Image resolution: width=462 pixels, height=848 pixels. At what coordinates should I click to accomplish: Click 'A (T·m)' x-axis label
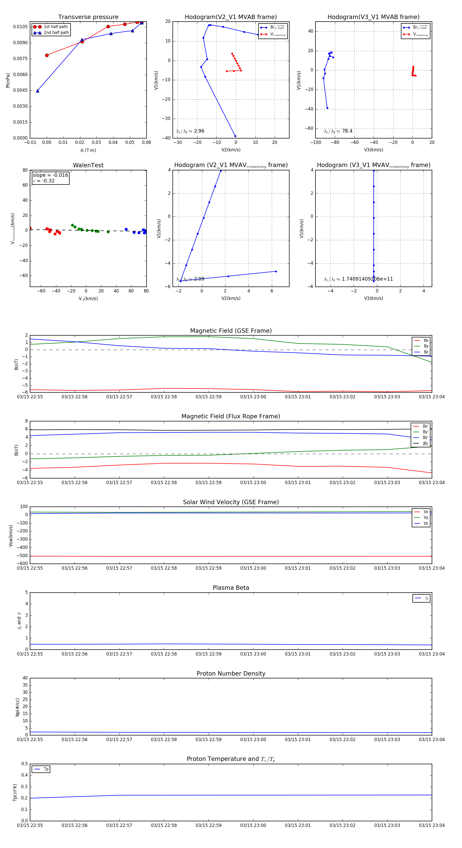88,150
